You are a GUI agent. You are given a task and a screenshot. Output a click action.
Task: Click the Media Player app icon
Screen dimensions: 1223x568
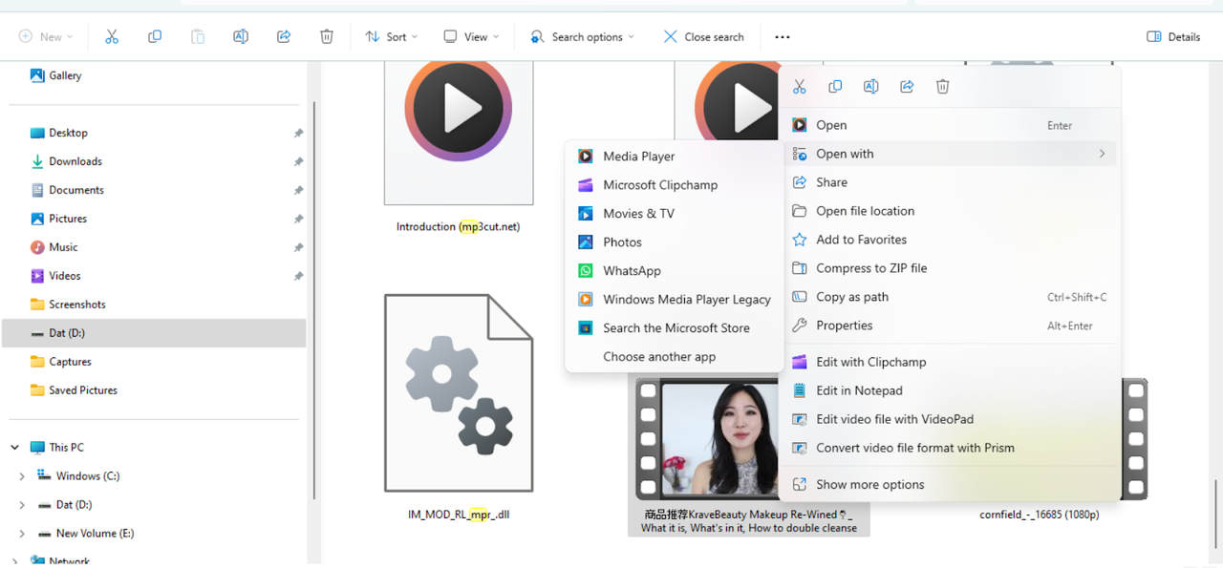pyautogui.click(x=586, y=157)
